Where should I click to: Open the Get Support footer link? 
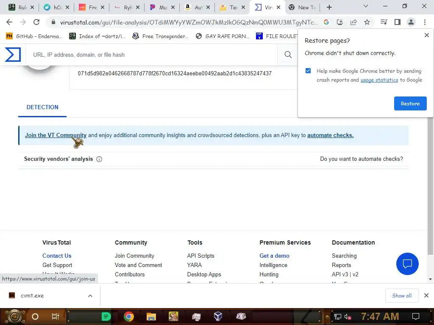[x=57, y=265]
